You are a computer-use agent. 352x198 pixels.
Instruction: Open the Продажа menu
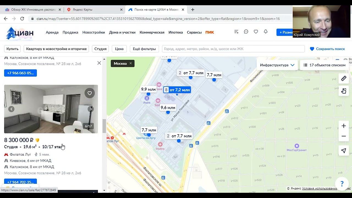(x=70, y=32)
